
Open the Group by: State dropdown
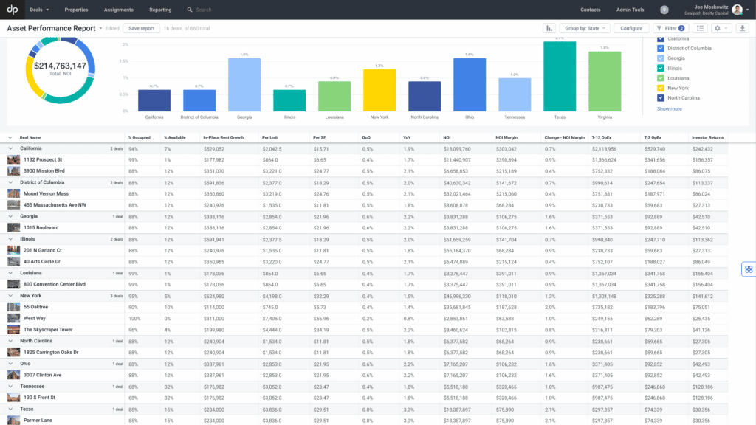point(585,28)
